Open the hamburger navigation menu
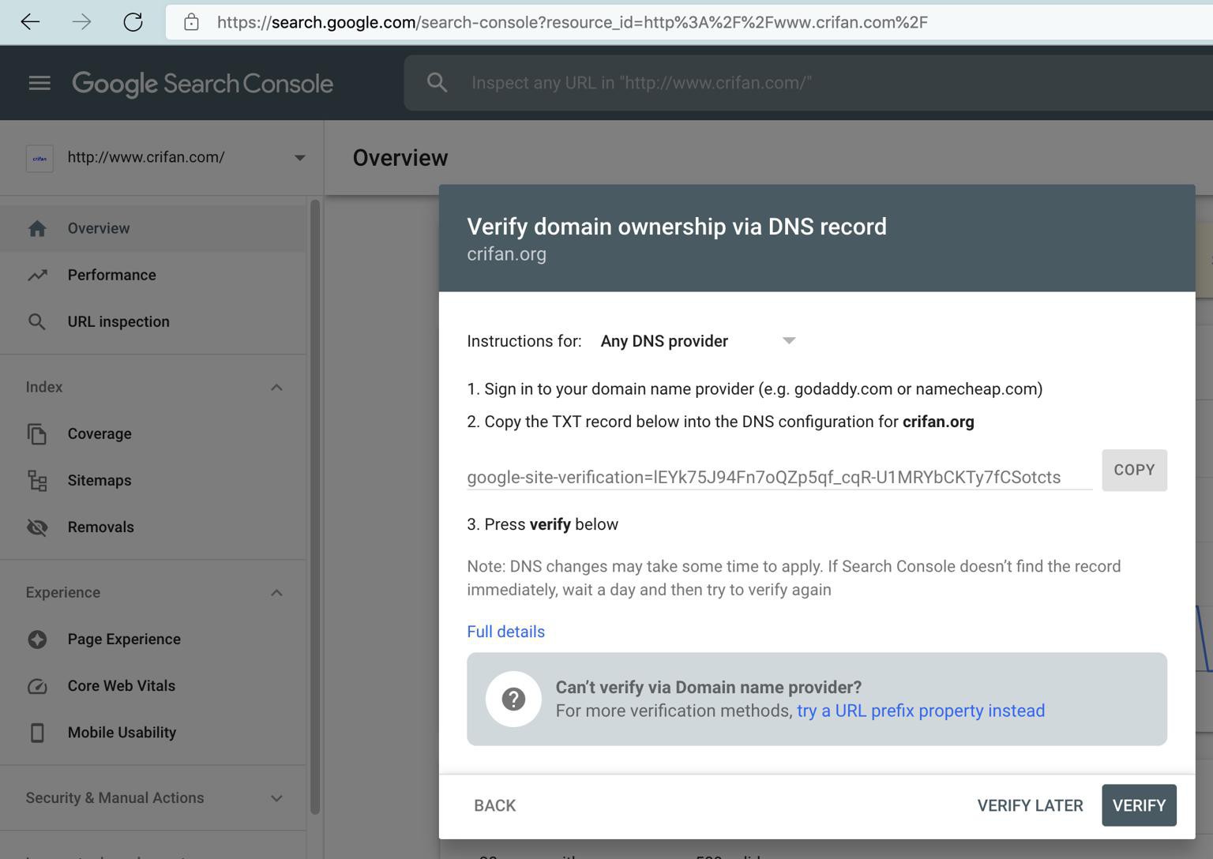Image resolution: width=1213 pixels, height=859 pixels. 39,83
